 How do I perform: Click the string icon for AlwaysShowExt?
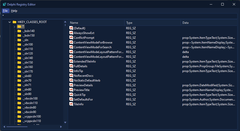click(x=71, y=33)
